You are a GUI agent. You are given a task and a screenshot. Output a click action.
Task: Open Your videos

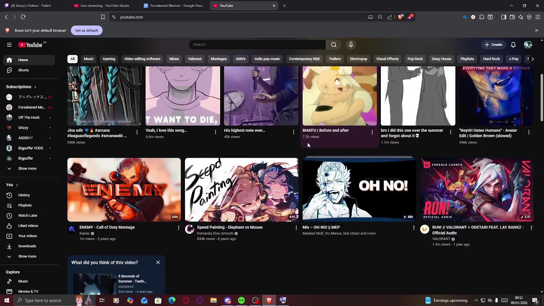click(29, 236)
